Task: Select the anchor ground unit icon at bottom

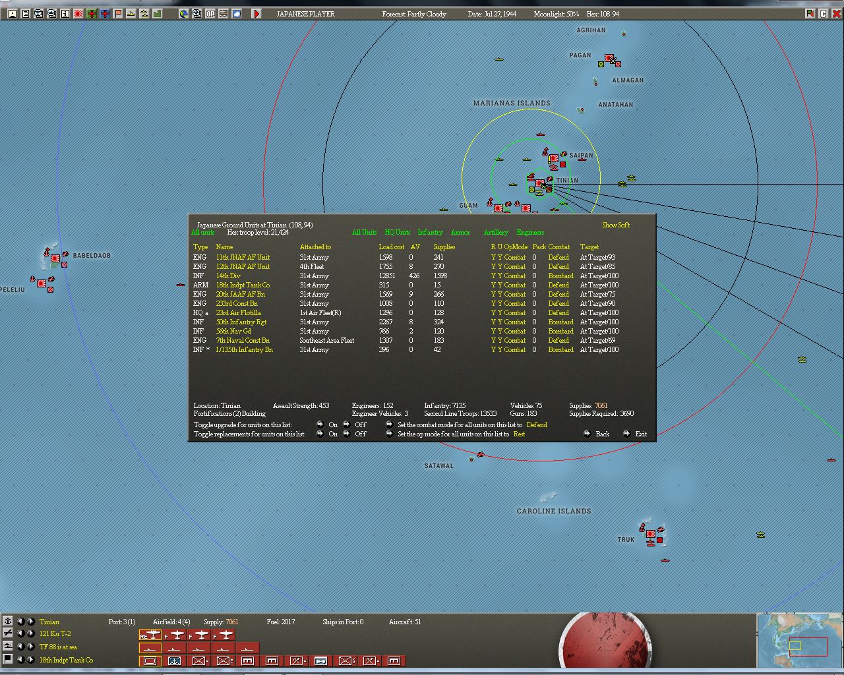Action: [x=174, y=660]
